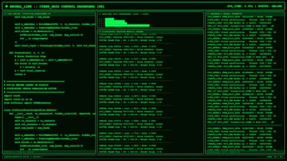Viewport: 287px width, 161px height.
Task: Click the [TRAIN] Step 002688 log line
Action: pyautogui.click(x=128, y=84)
